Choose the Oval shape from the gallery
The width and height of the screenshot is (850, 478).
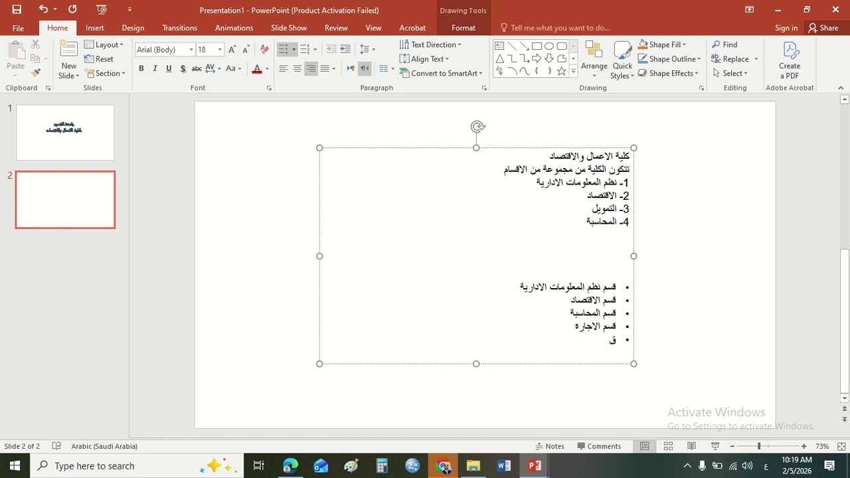coord(549,46)
